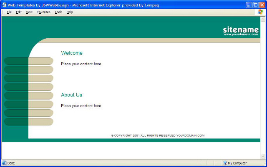Select the Welcome heading
This screenshot has width=267, height=167.
tap(72, 53)
